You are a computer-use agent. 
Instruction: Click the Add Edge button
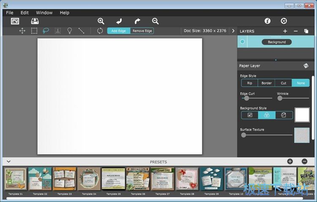pyautogui.click(x=118, y=31)
